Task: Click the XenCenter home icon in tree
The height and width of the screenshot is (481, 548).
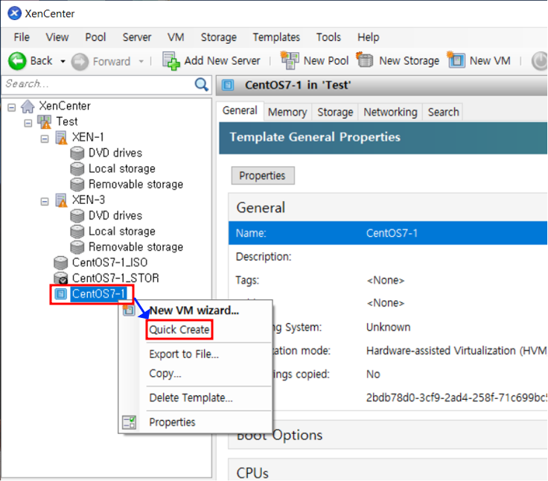Action: click(28, 106)
